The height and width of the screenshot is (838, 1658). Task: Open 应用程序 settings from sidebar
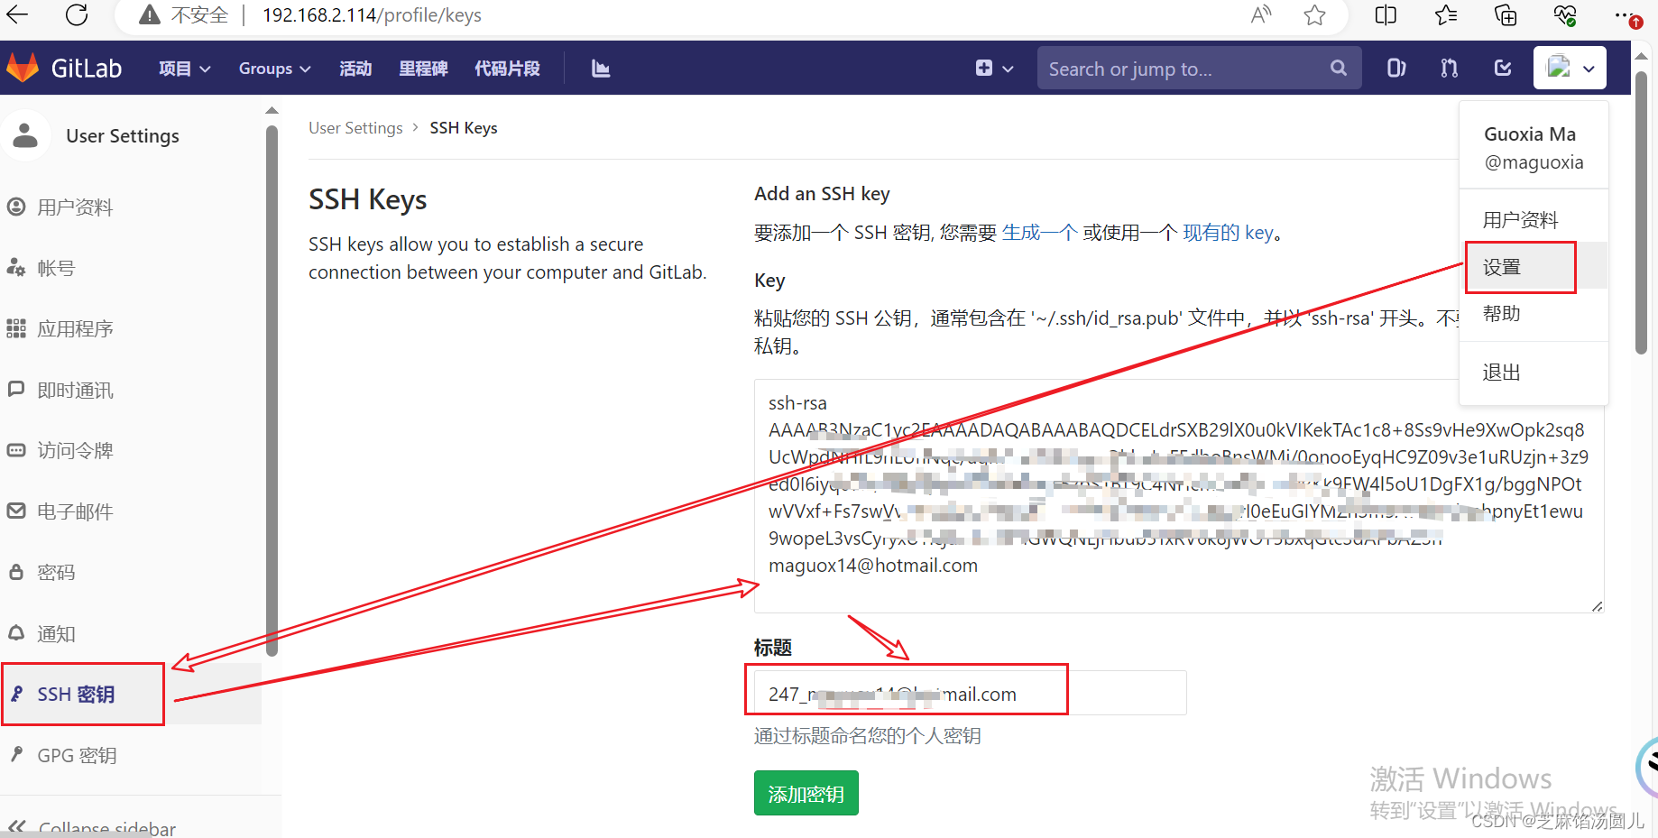(15, 328)
